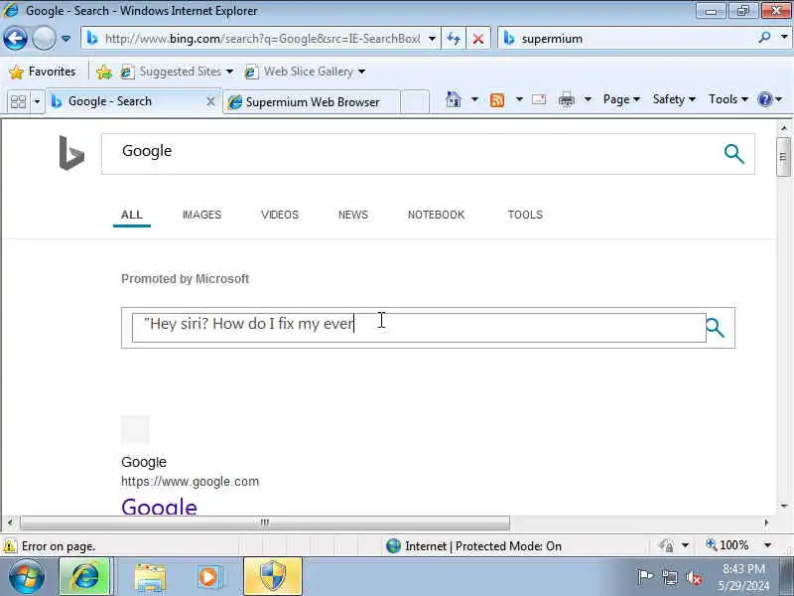Expand the Home button dropdown arrow
The width and height of the screenshot is (794, 596).
474,99
